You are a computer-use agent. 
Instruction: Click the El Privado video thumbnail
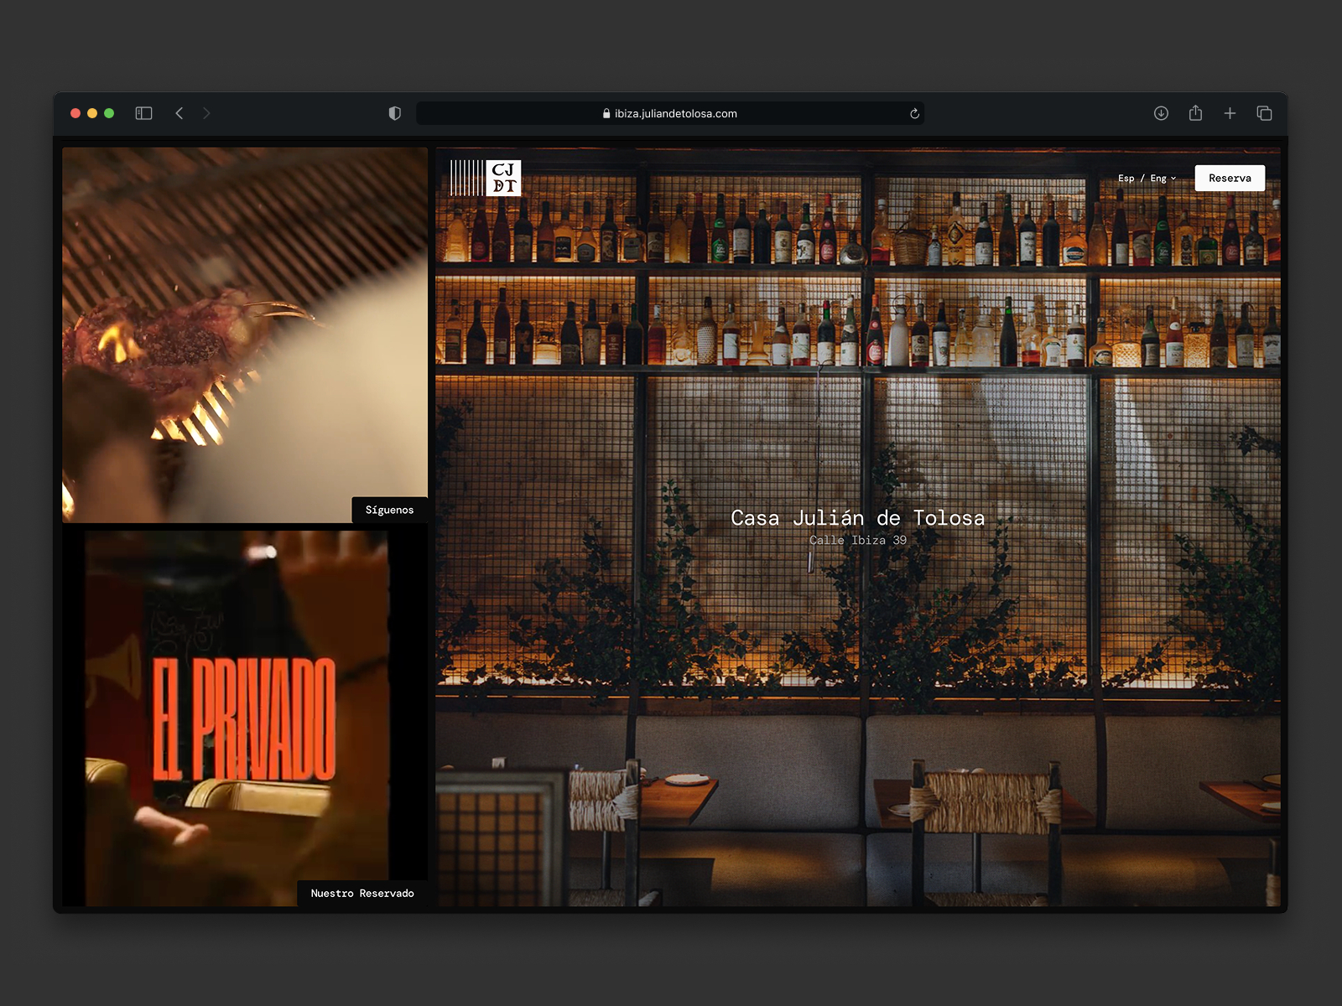coord(245,718)
